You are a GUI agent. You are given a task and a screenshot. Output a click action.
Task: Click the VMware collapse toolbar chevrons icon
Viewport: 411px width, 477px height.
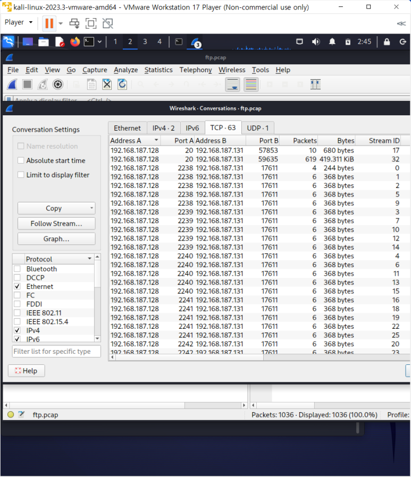401,23
